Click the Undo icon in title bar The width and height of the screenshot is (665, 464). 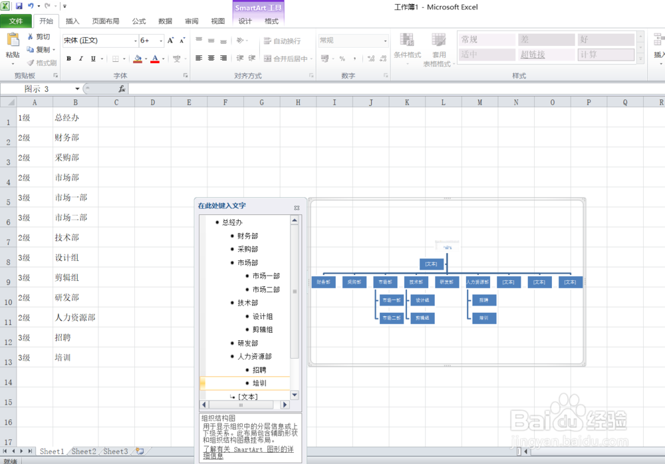tap(31, 6)
